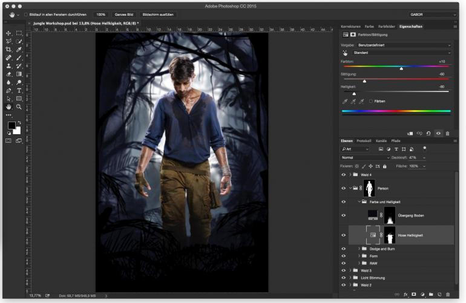Open the Edit Toolbar three-dots menu
466x303 pixels.
pos(8,115)
